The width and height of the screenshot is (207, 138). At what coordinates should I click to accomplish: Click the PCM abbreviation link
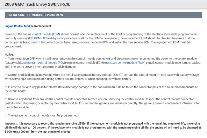tap(62, 63)
